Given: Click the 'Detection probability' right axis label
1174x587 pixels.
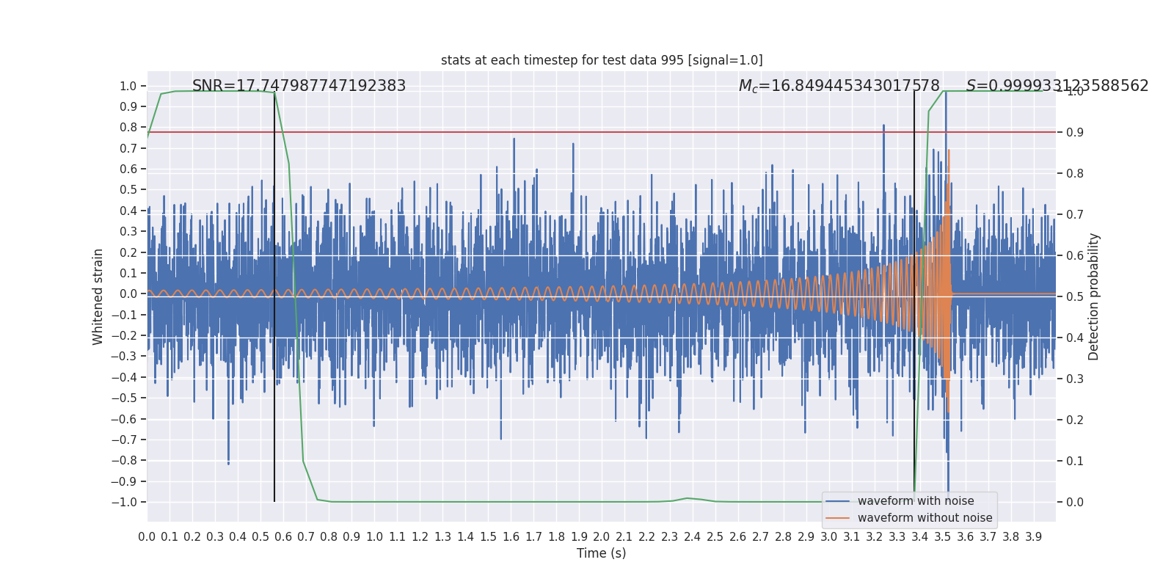Looking at the screenshot, I should [1094, 296].
